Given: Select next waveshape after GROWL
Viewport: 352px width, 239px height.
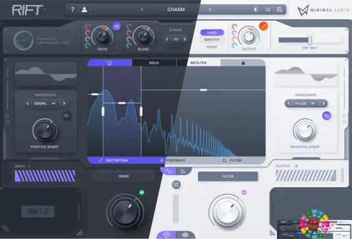Looking at the screenshot, I should [64, 103].
